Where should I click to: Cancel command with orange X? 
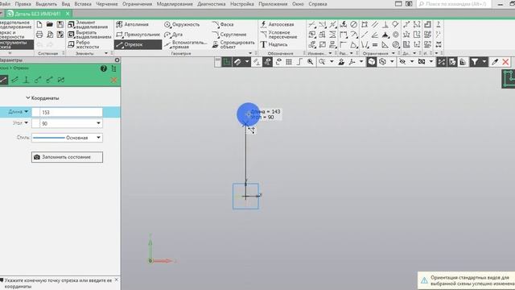(x=114, y=80)
